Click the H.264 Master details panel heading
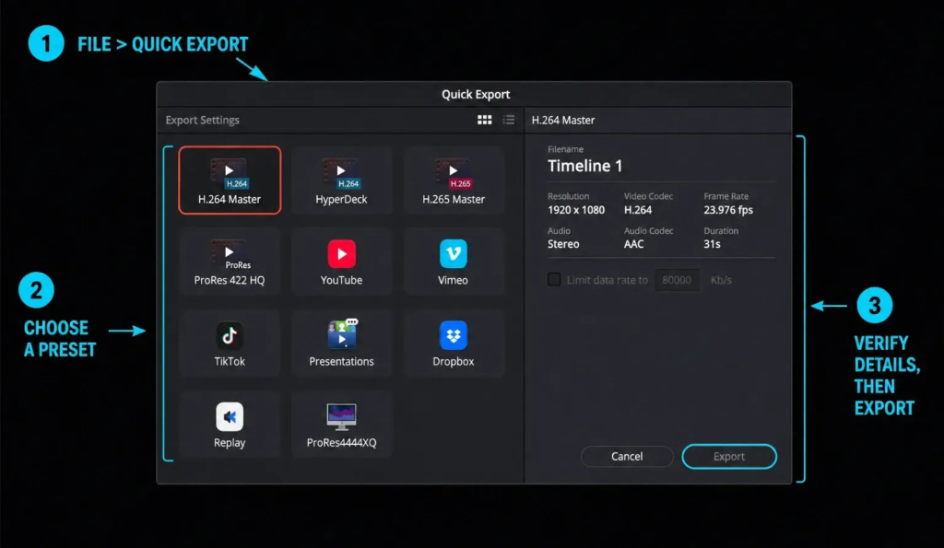The image size is (944, 548). 563,121
